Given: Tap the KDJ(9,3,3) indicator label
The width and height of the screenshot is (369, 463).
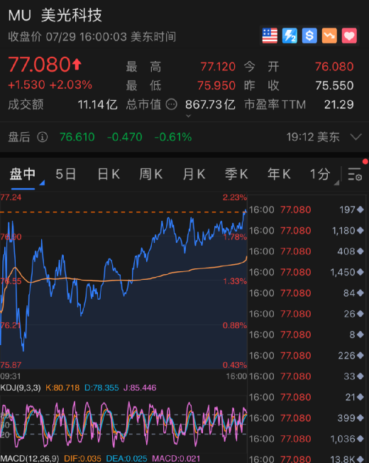Looking at the screenshot, I should pos(21,388).
